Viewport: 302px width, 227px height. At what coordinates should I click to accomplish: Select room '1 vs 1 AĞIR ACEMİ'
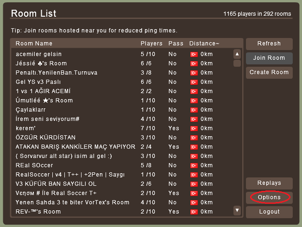coord(122,91)
